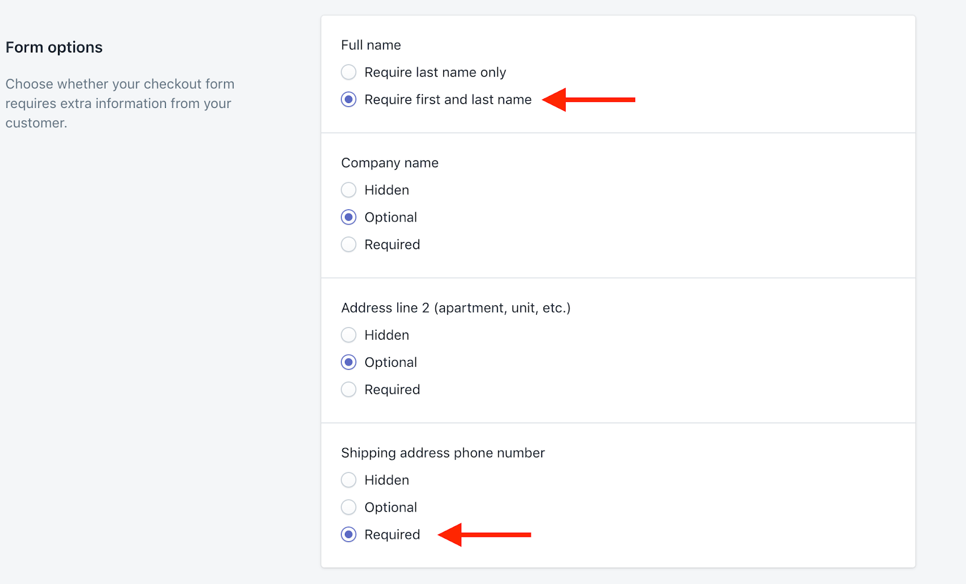Viewport: 966px width, 584px height.
Task: Click the Full name section label
Action: coord(371,45)
